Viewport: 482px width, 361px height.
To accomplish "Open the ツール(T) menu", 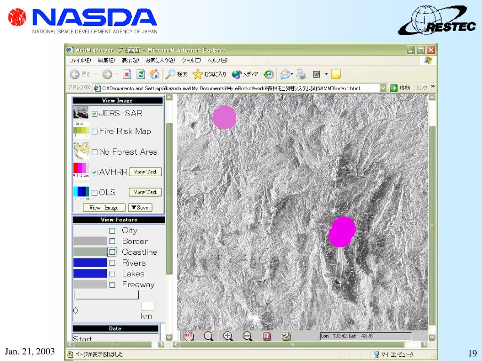I will tap(191, 60).
